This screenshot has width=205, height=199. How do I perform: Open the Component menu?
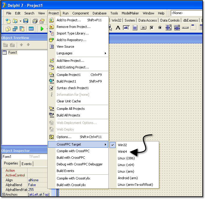[x=81, y=13]
